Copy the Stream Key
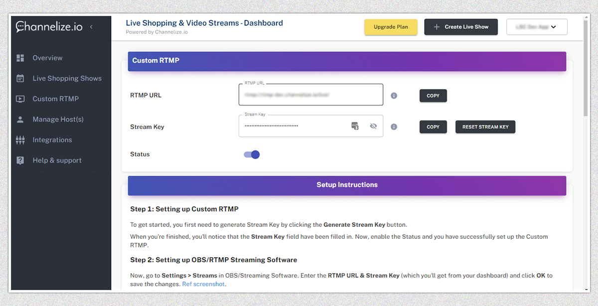Viewport: 598px width, 306px height. (x=433, y=127)
